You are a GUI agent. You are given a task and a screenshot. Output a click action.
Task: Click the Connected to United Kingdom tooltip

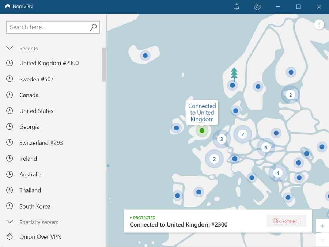point(202,113)
